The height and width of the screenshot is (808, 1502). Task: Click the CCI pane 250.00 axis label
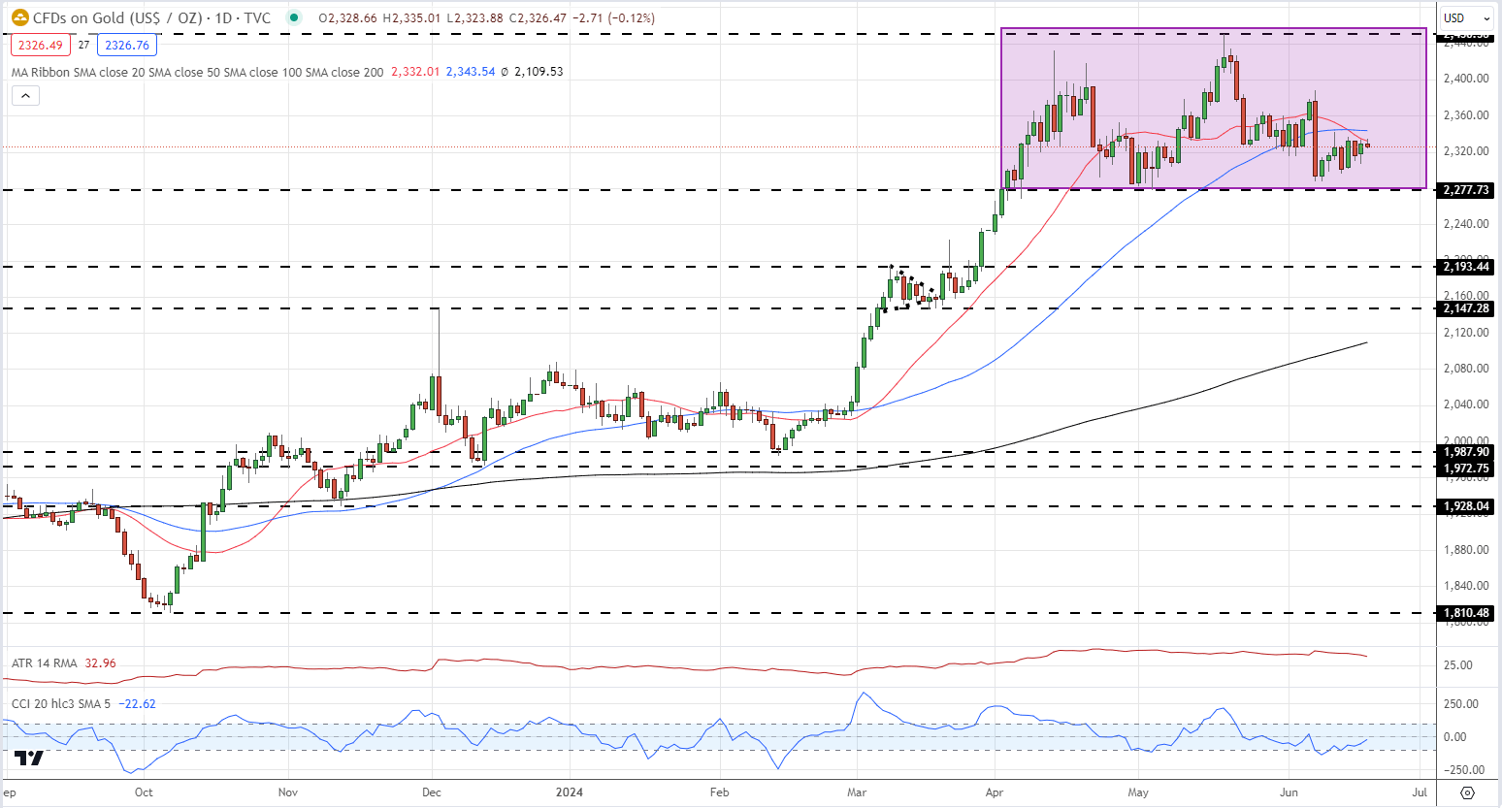pyautogui.click(x=1461, y=704)
